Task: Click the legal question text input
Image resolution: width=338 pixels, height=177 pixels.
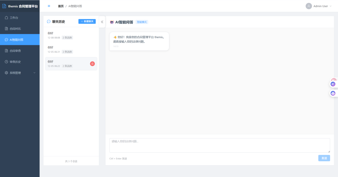Action: point(220,146)
